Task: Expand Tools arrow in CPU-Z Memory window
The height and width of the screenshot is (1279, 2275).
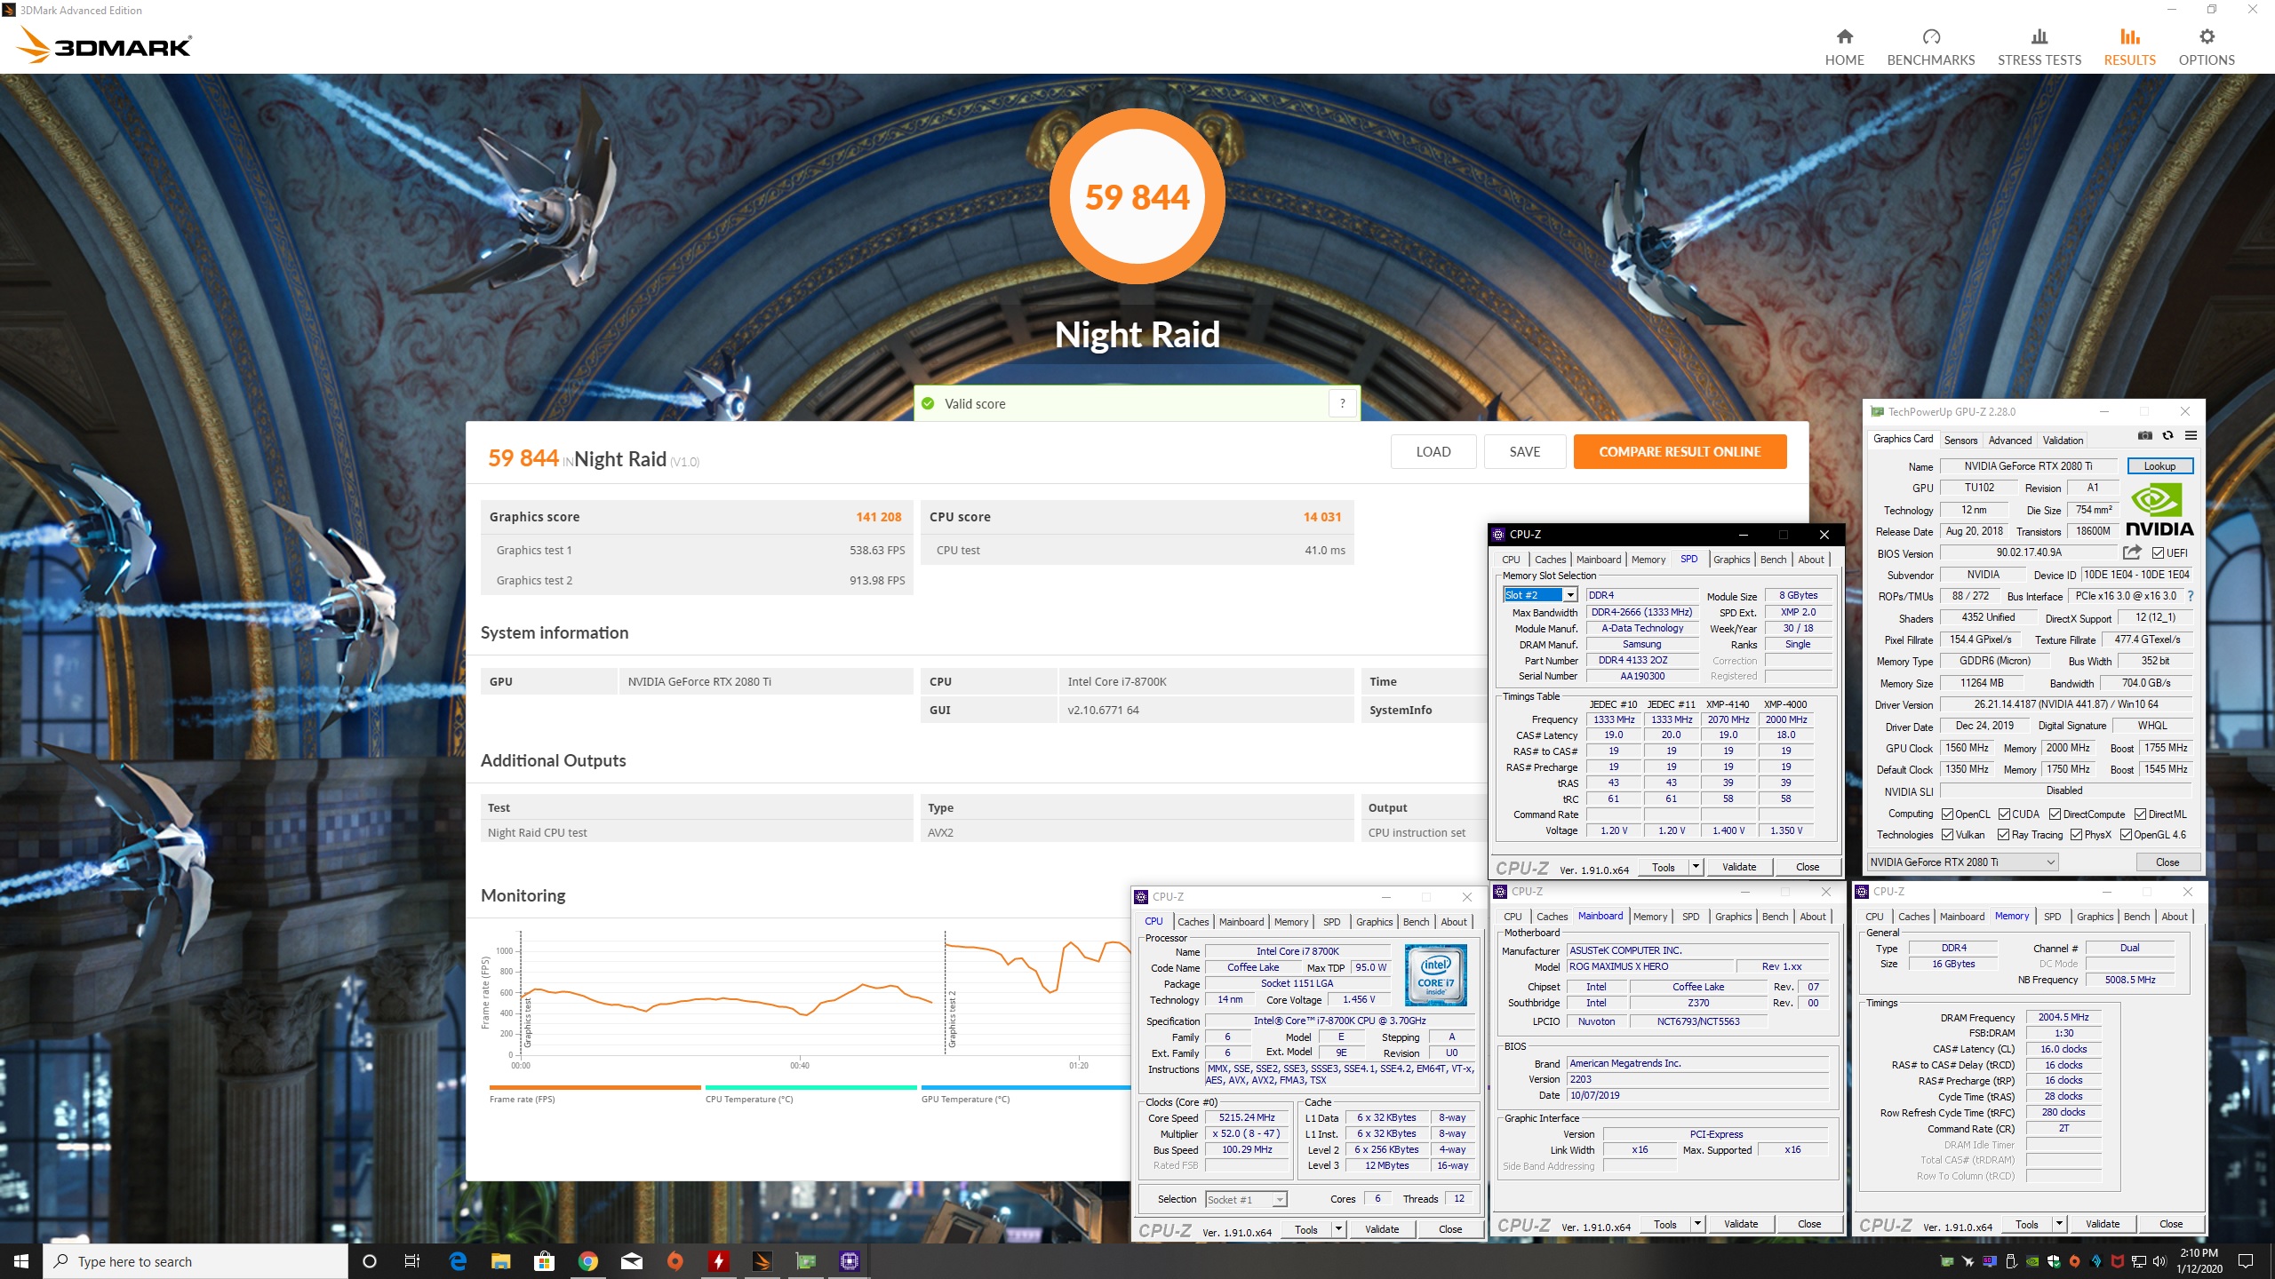Action: click(2059, 1224)
